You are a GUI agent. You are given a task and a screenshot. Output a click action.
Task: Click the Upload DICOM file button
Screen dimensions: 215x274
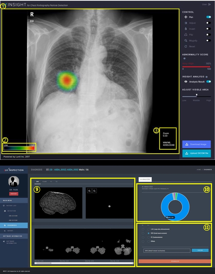coord(196,154)
